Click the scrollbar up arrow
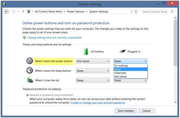Screen dimensions: 180x118 (x=175, y=18)
